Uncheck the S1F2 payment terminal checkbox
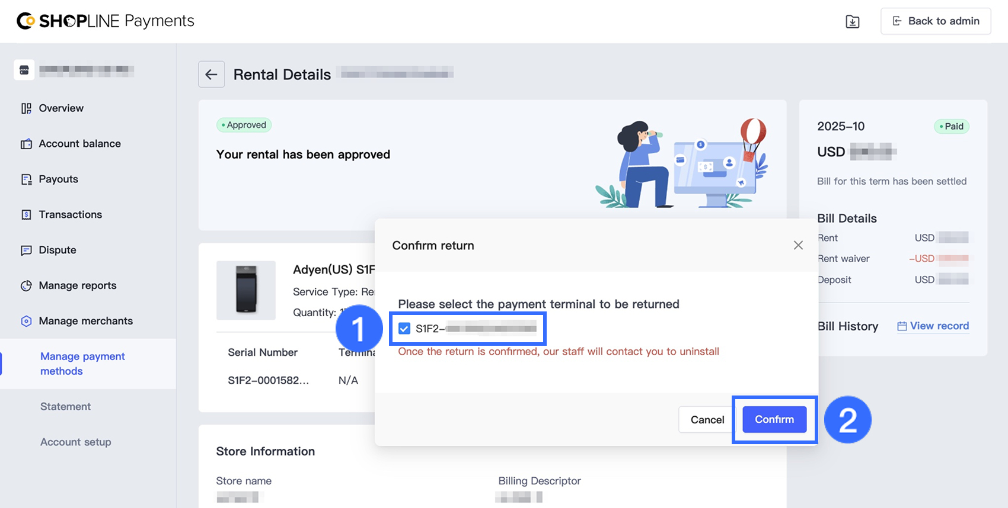 [404, 329]
